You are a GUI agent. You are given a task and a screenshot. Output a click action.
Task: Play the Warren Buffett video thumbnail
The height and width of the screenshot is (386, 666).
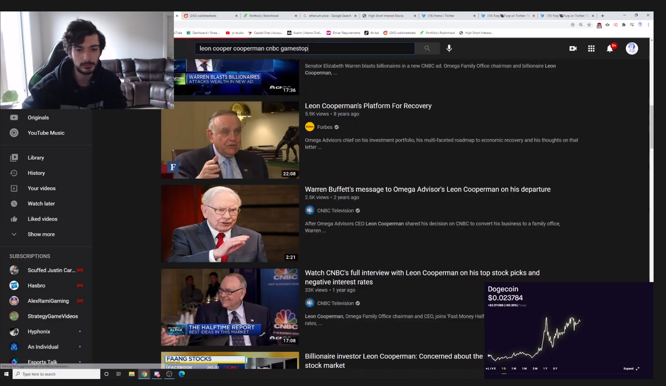click(x=230, y=224)
